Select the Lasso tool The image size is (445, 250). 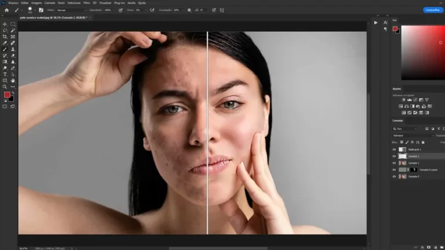tap(5, 30)
